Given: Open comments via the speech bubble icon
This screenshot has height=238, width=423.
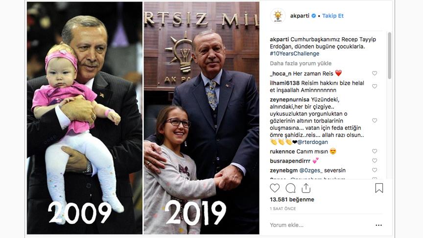Looking at the screenshot, I should coord(290,188).
